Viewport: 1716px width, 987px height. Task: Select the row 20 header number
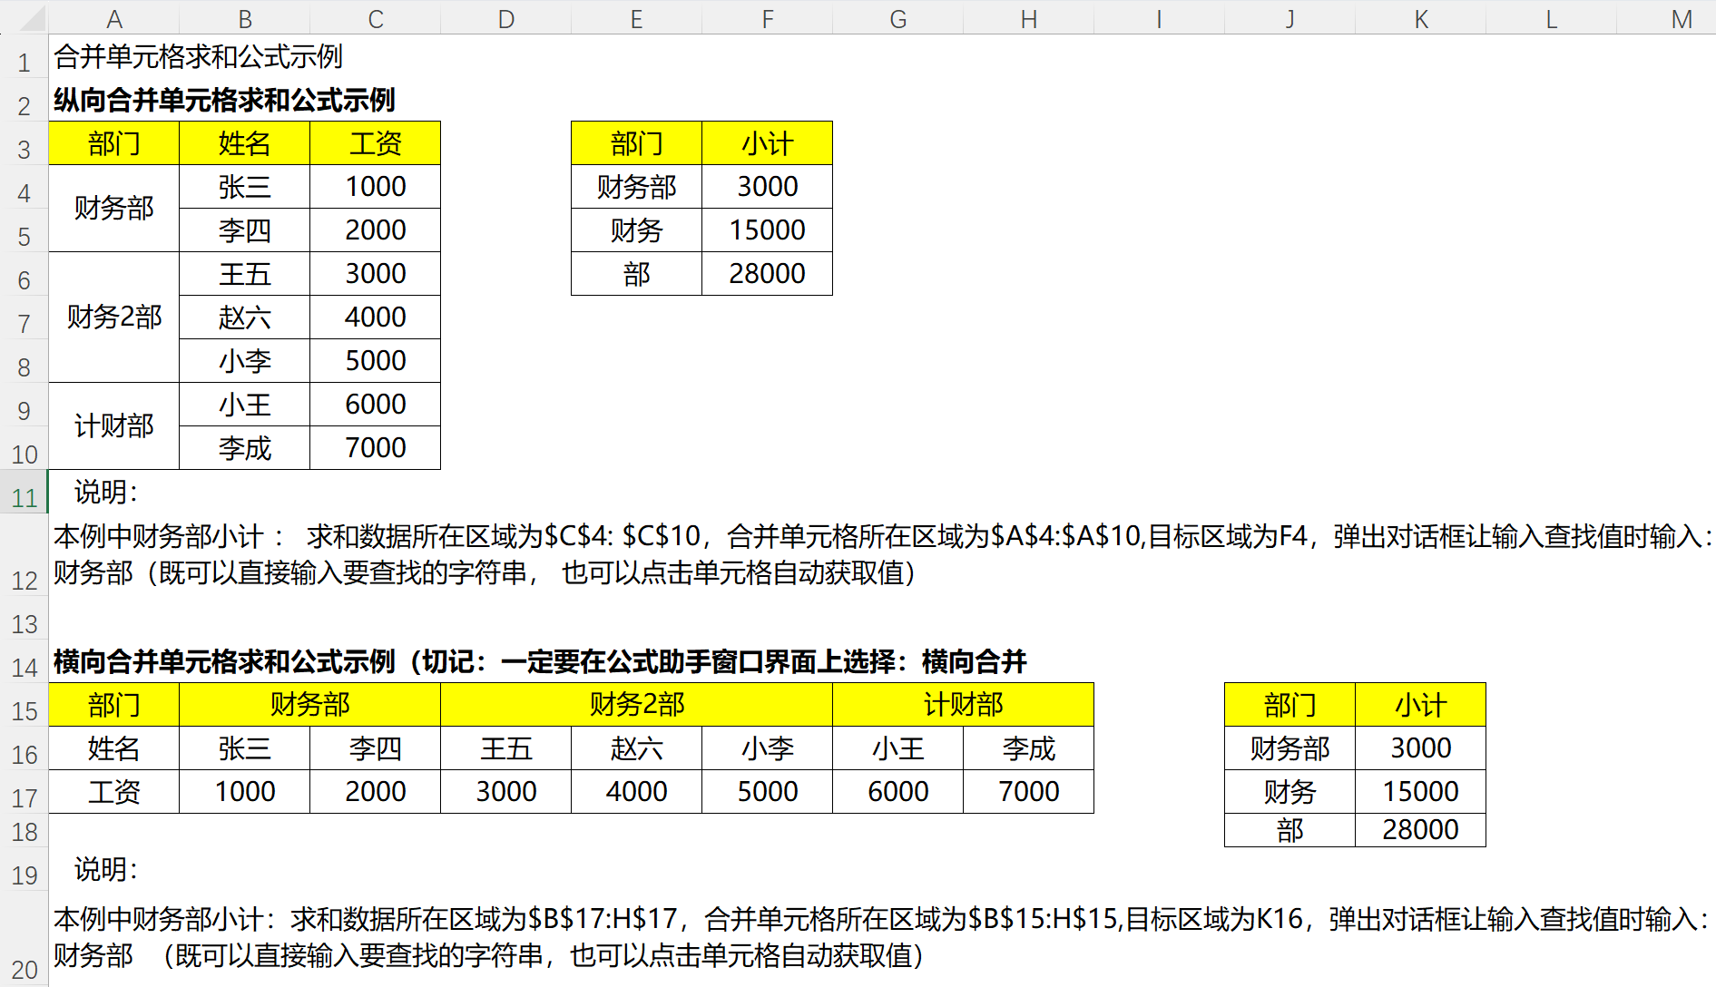[24, 969]
